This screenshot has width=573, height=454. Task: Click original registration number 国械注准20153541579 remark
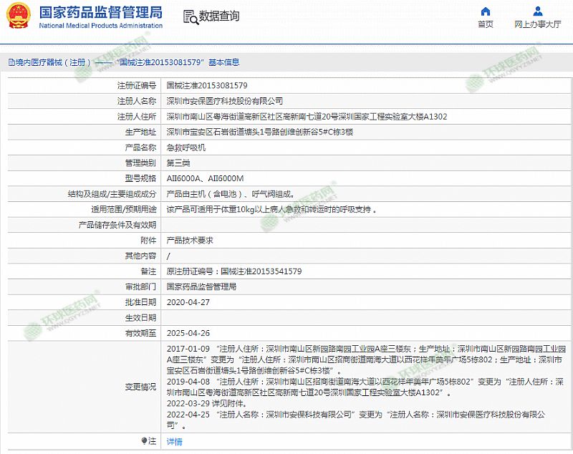click(233, 271)
